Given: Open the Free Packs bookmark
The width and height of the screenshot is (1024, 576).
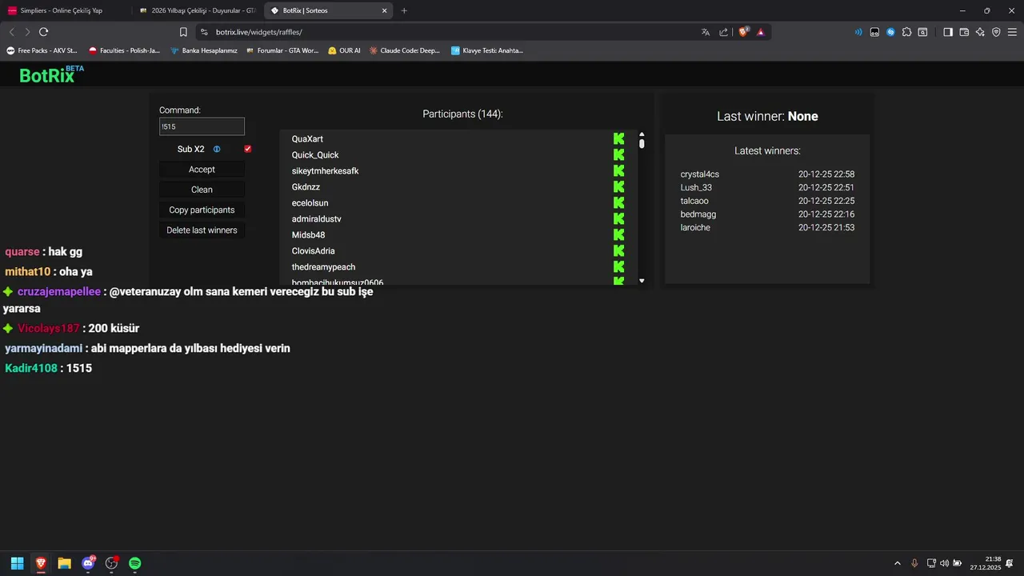Looking at the screenshot, I should click(42, 50).
